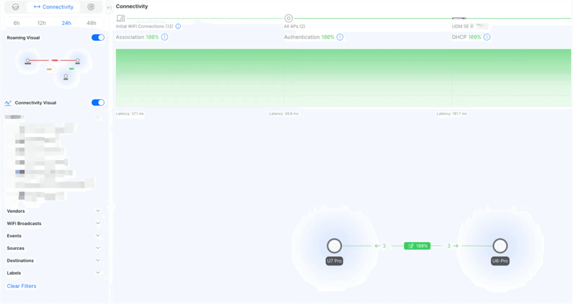Click the 100% roaming success badge
This screenshot has height=304, width=573.
tap(417, 246)
